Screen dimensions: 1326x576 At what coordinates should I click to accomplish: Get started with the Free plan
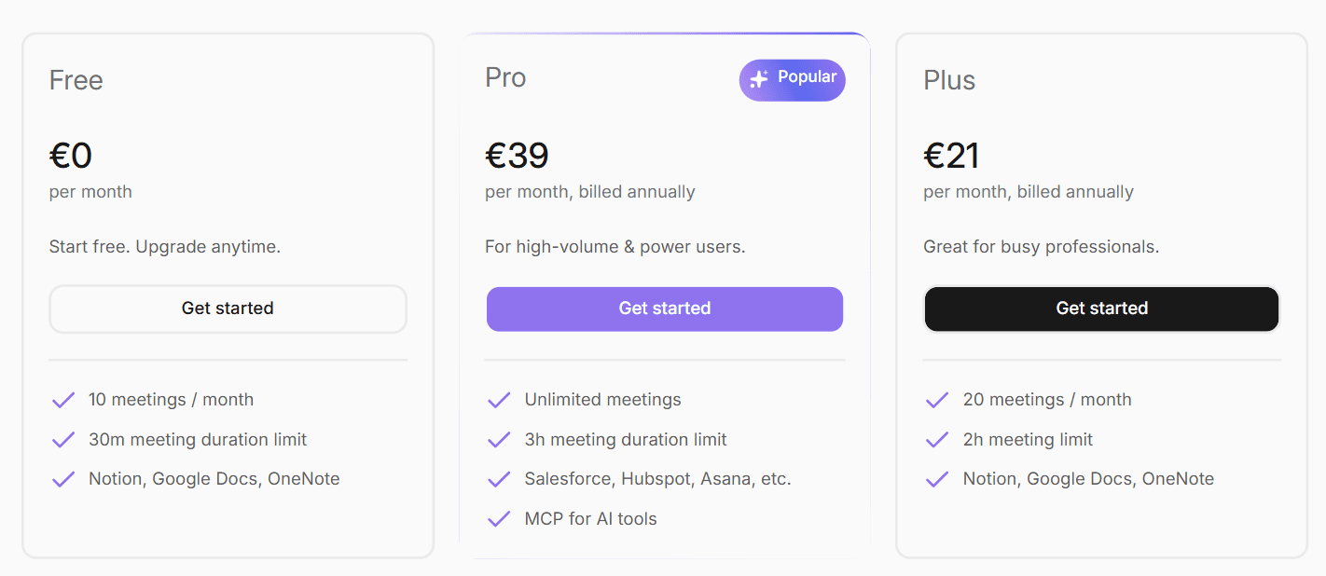click(x=228, y=309)
